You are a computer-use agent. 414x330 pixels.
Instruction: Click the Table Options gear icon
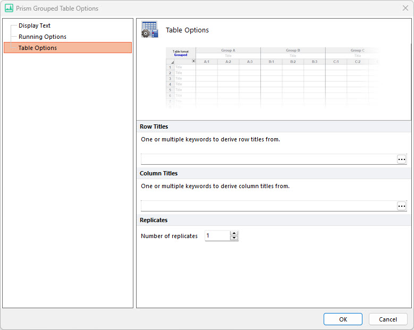point(149,30)
